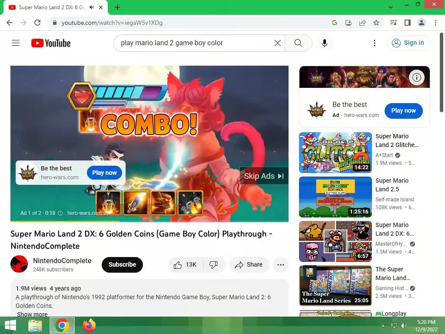
Task: Click the install/download icon in address bar
Action: tap(348, 23)
